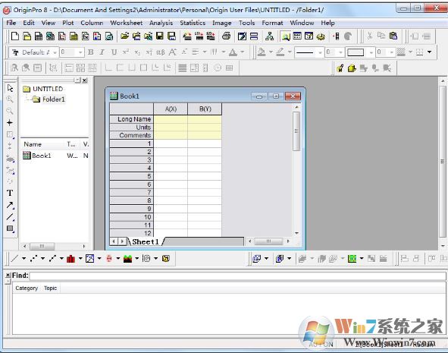This screenshot has height=353, width=448.
Task: Select the Text tool
Action: pyautogui.click(x=10, y=193)
